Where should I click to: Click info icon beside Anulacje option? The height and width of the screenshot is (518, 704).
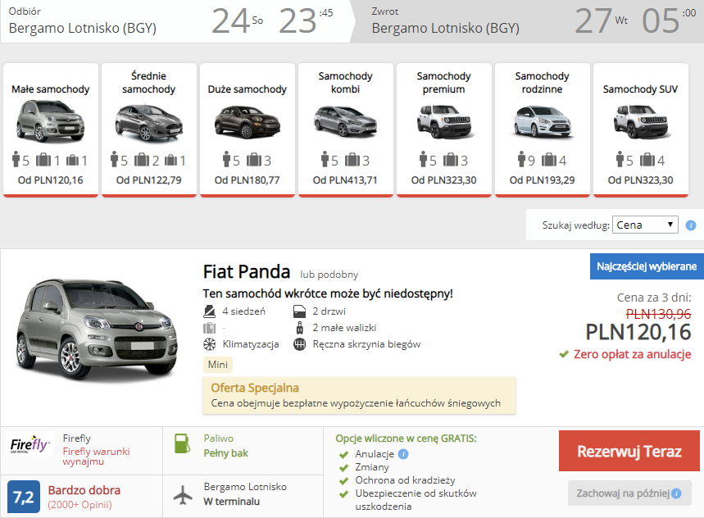click(403, 454)
